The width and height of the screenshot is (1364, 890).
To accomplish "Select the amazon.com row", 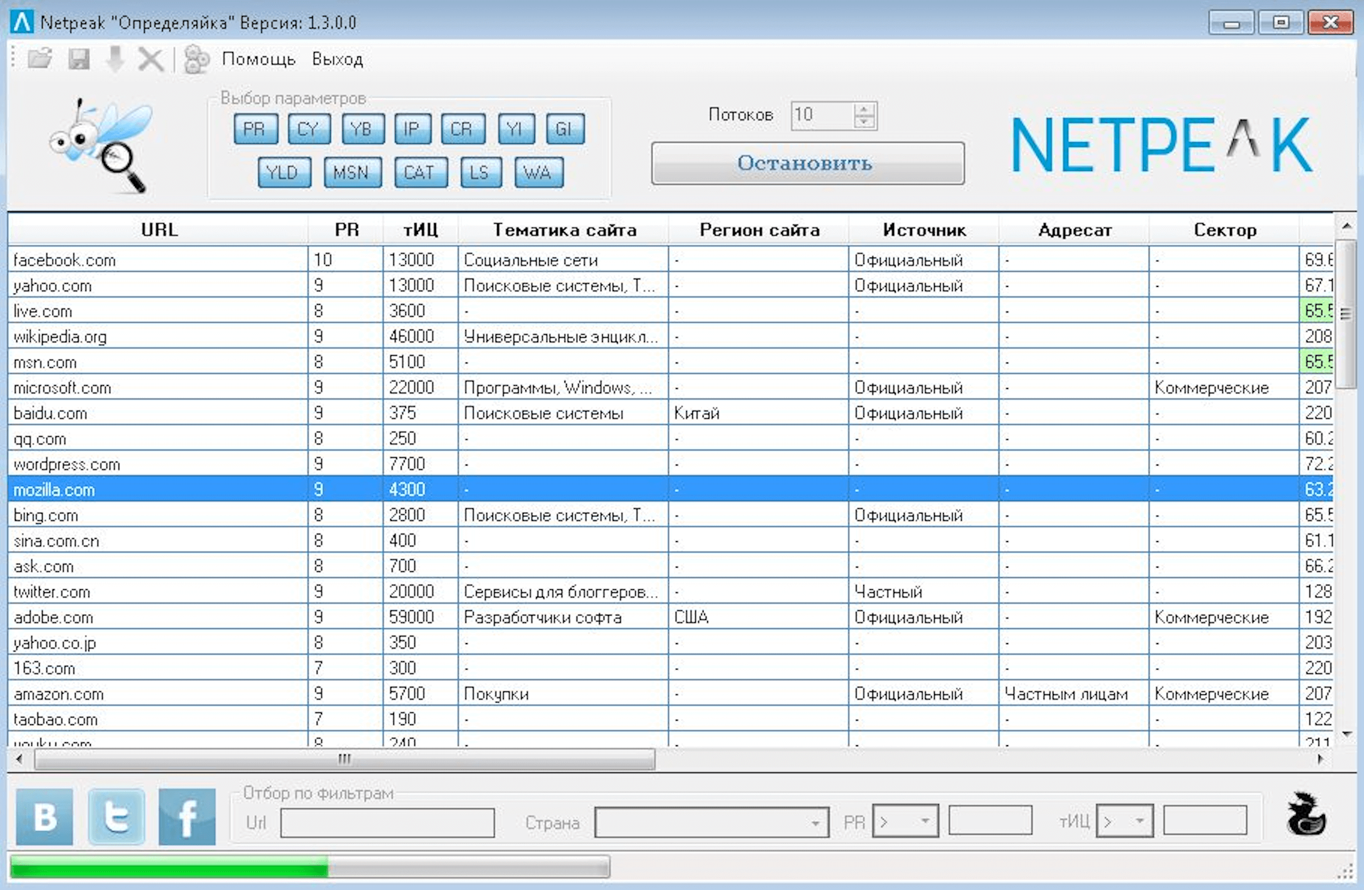I will (x=671, y=693).
